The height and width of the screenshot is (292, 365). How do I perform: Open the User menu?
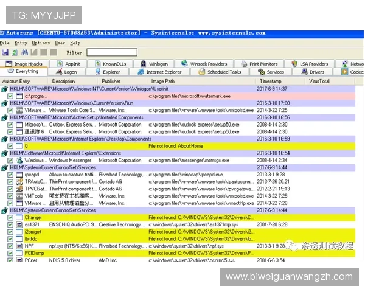click(x=60, y=43)
